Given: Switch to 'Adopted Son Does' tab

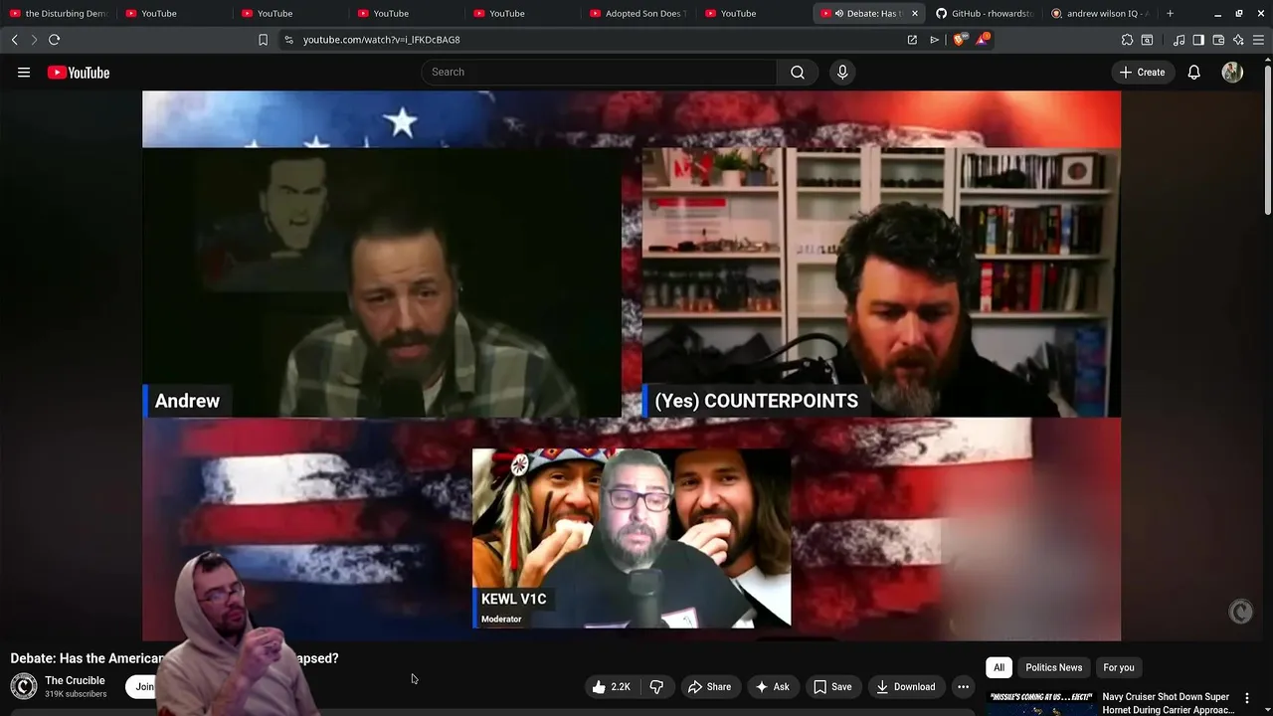Looking at the screenshot, I should tap(636, 14).
